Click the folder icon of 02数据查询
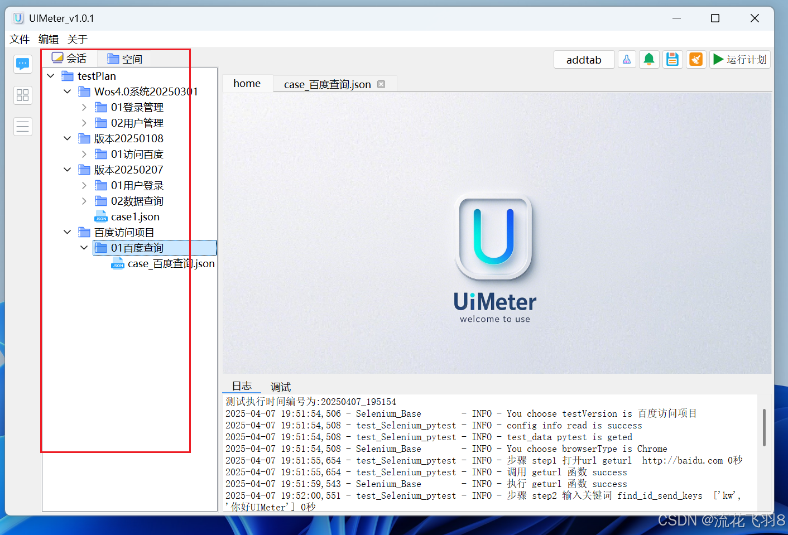788x535 pixels. pos(101,201)
